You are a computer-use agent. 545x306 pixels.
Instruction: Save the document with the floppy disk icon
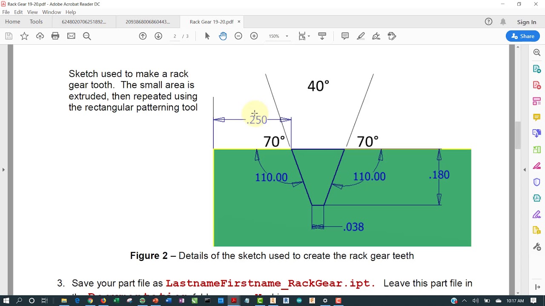coord(9,36)
